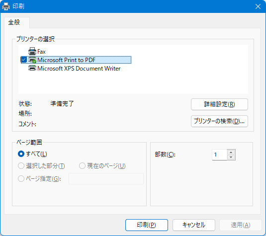Click the page range text field
Image resolution: width=266 pixels, height=236 pixels.
tap(106, 178)
